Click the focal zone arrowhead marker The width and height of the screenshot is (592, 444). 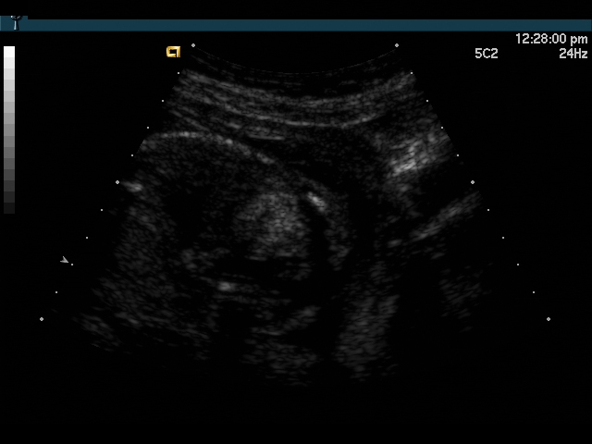point(64,260)
